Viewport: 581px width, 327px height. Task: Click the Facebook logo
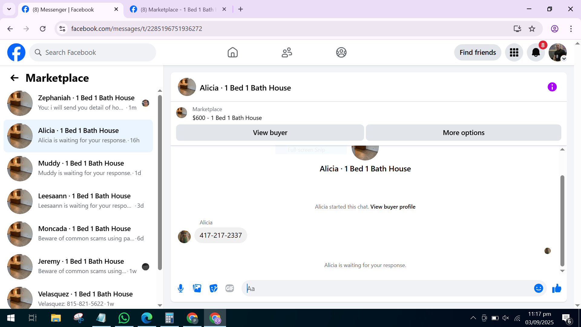click(x=16, y=52)
